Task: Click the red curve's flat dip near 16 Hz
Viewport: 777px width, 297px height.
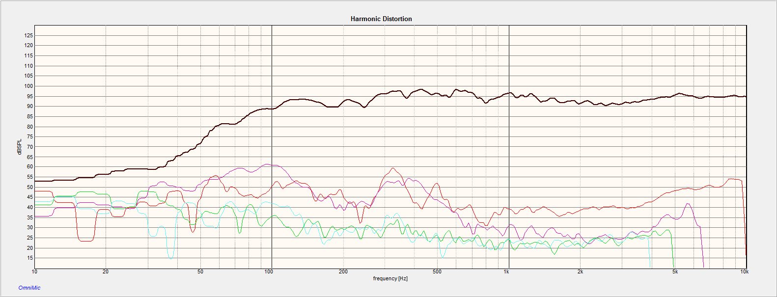Action: [x=85, y=241]
